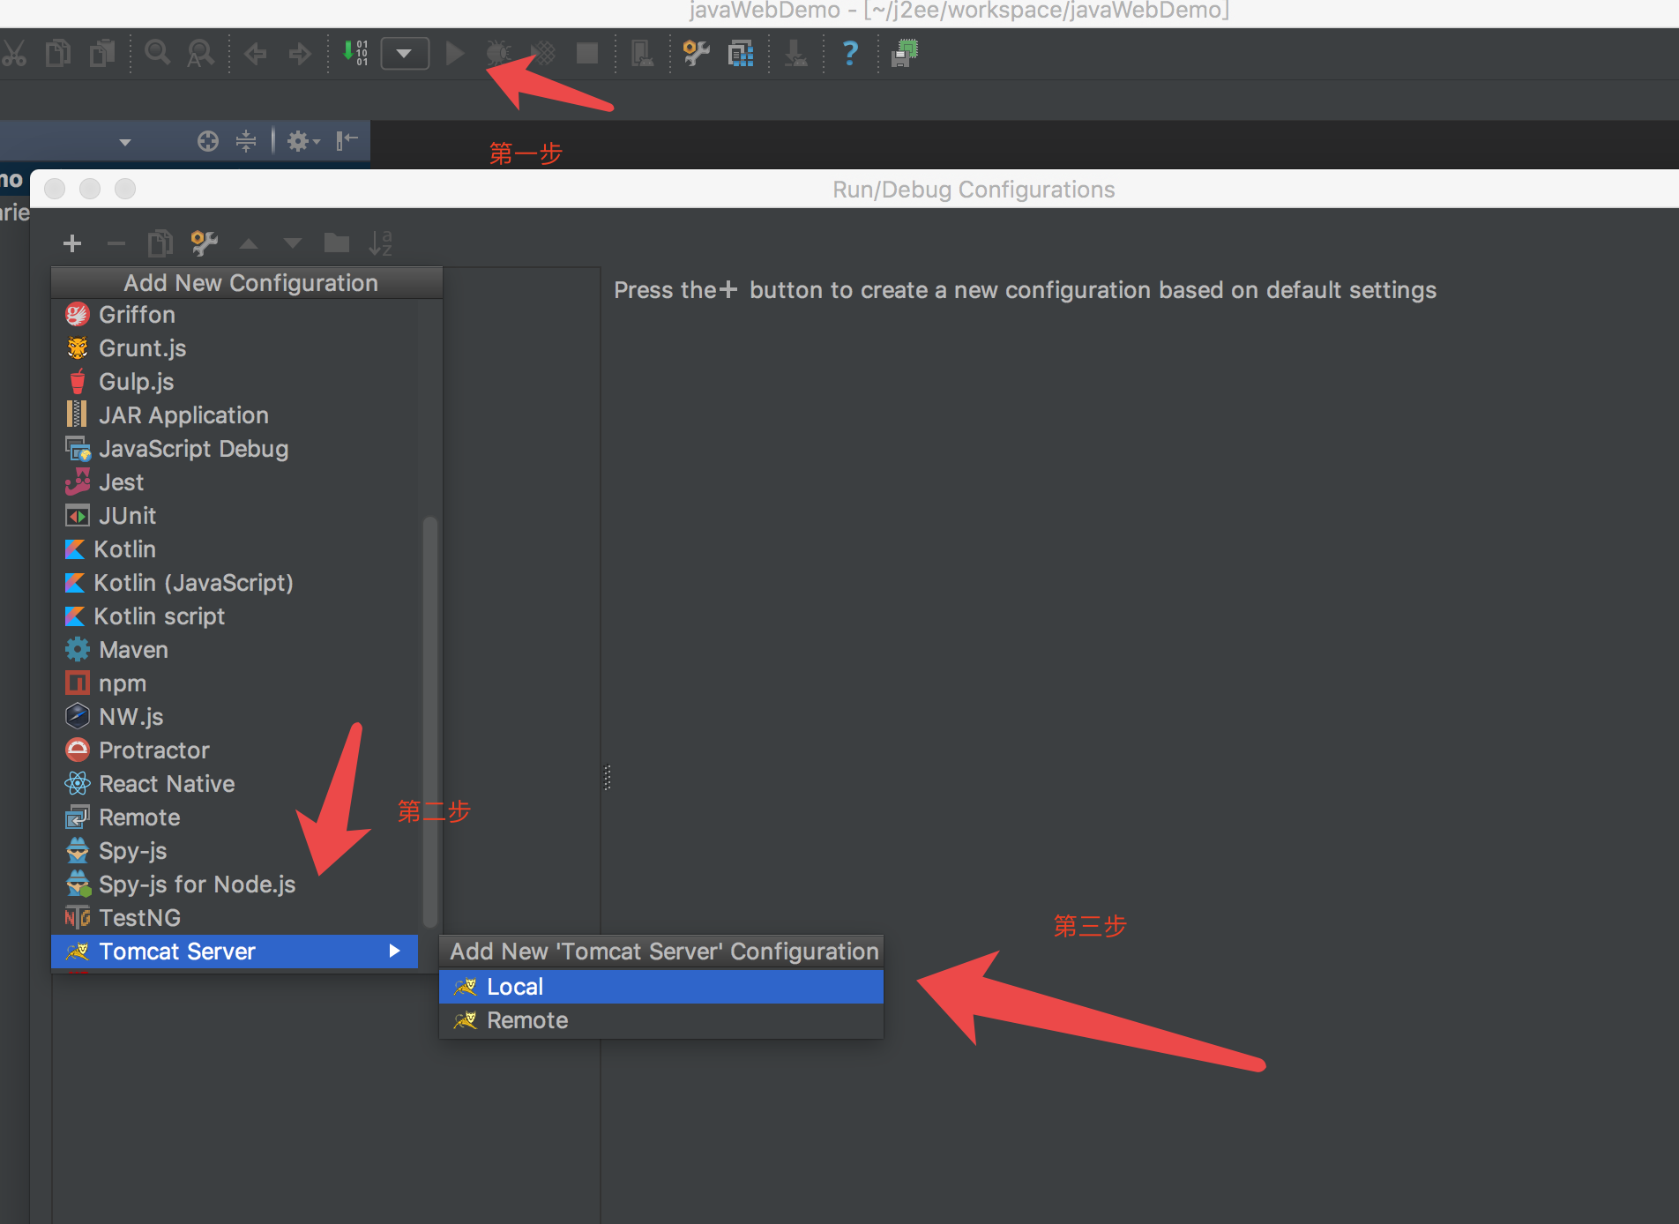The width and height of the screenshot is (1679, 1224).
Task: Move configuration up with the up arrow
Action: [x=249, y=243]
